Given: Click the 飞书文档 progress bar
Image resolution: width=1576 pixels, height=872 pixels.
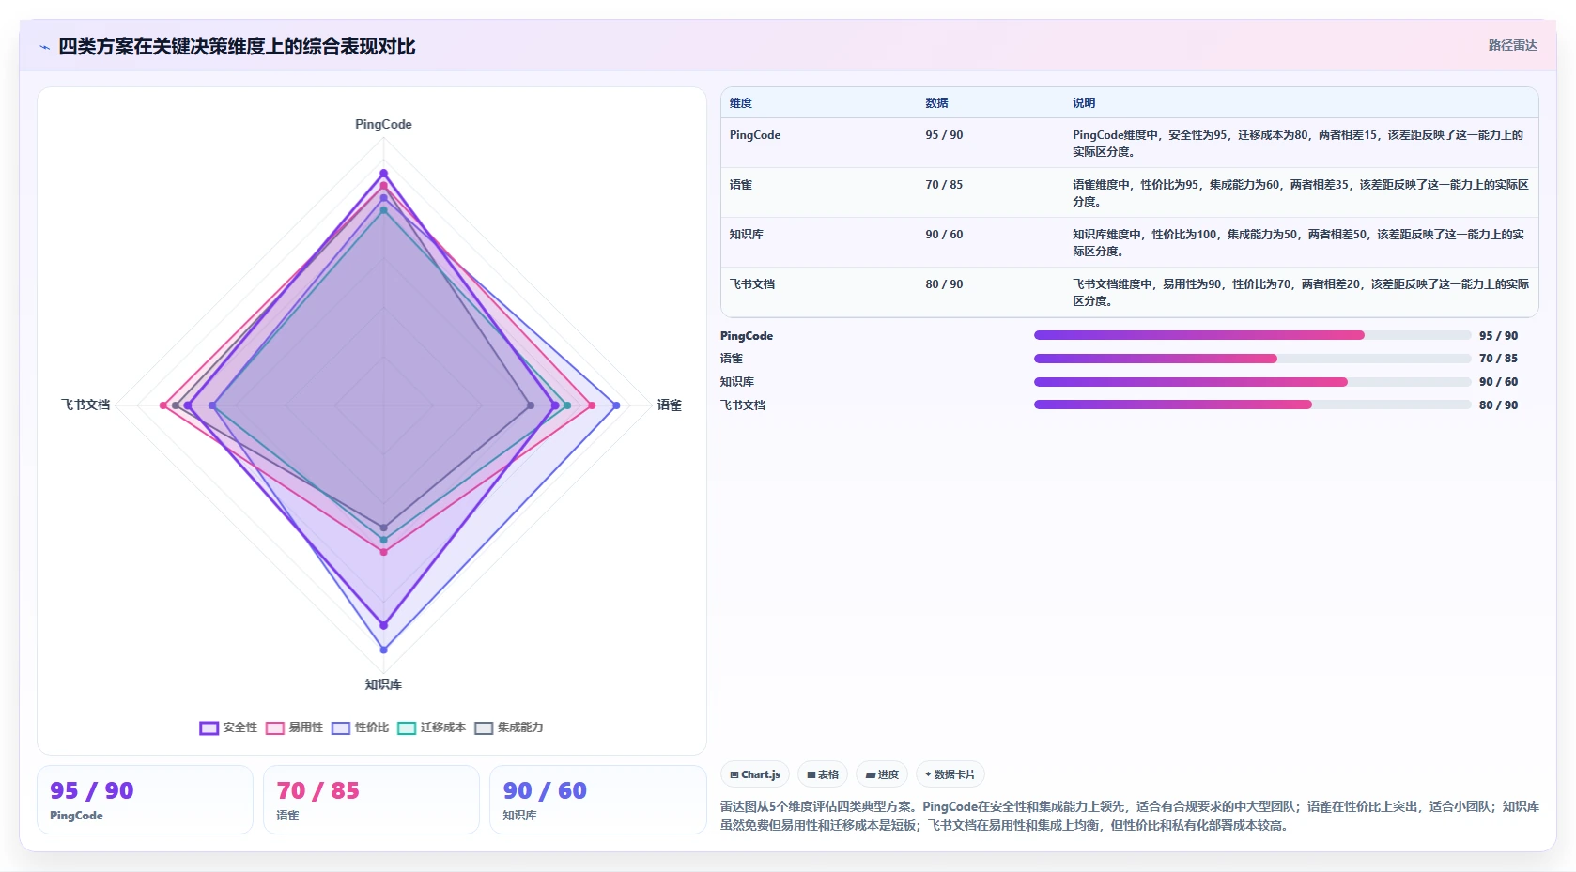Looking at the screenshot, I should (x=1252, y=405).
